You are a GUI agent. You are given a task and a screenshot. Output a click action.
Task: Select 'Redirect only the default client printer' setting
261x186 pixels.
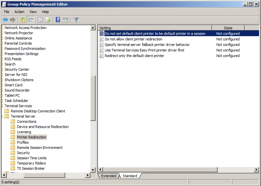point(134,56)
